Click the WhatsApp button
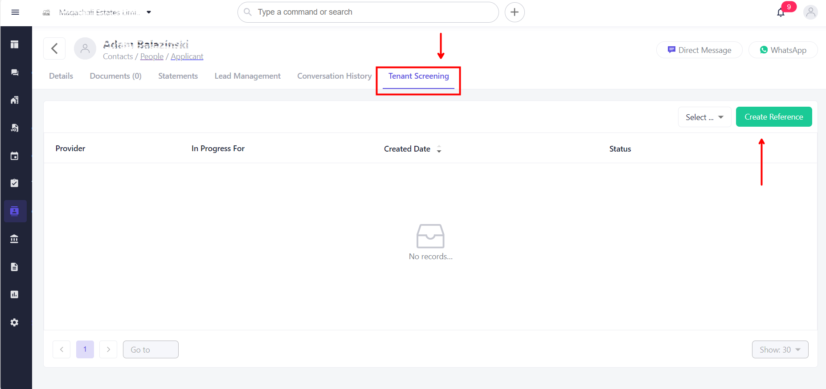The width and height of the screenshot is (826, 389). 783,50
